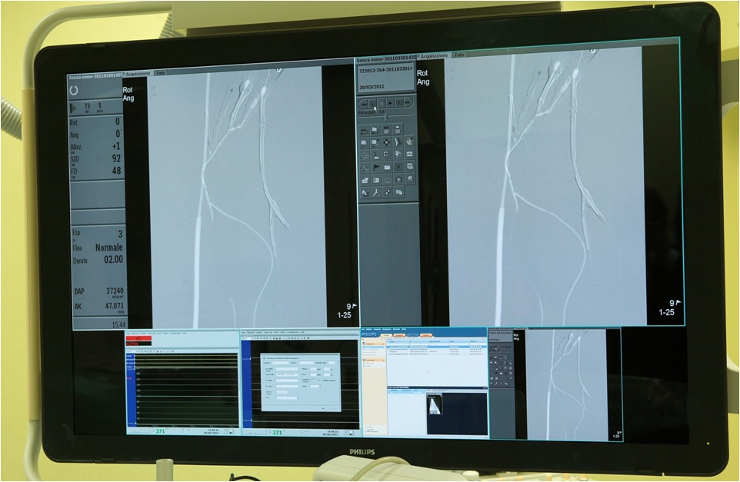Click the stamp-shaped icon in tool grid
The image size is (740, 482).
(410, 180)
